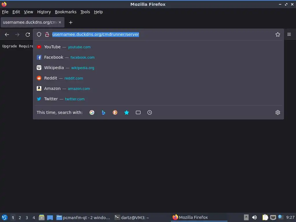Open the Help menu
Viewport: 296px width, 222px height.
[98, 12]
